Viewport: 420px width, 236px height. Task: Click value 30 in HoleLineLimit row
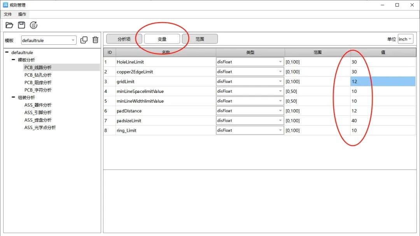(x=383, y=62)
